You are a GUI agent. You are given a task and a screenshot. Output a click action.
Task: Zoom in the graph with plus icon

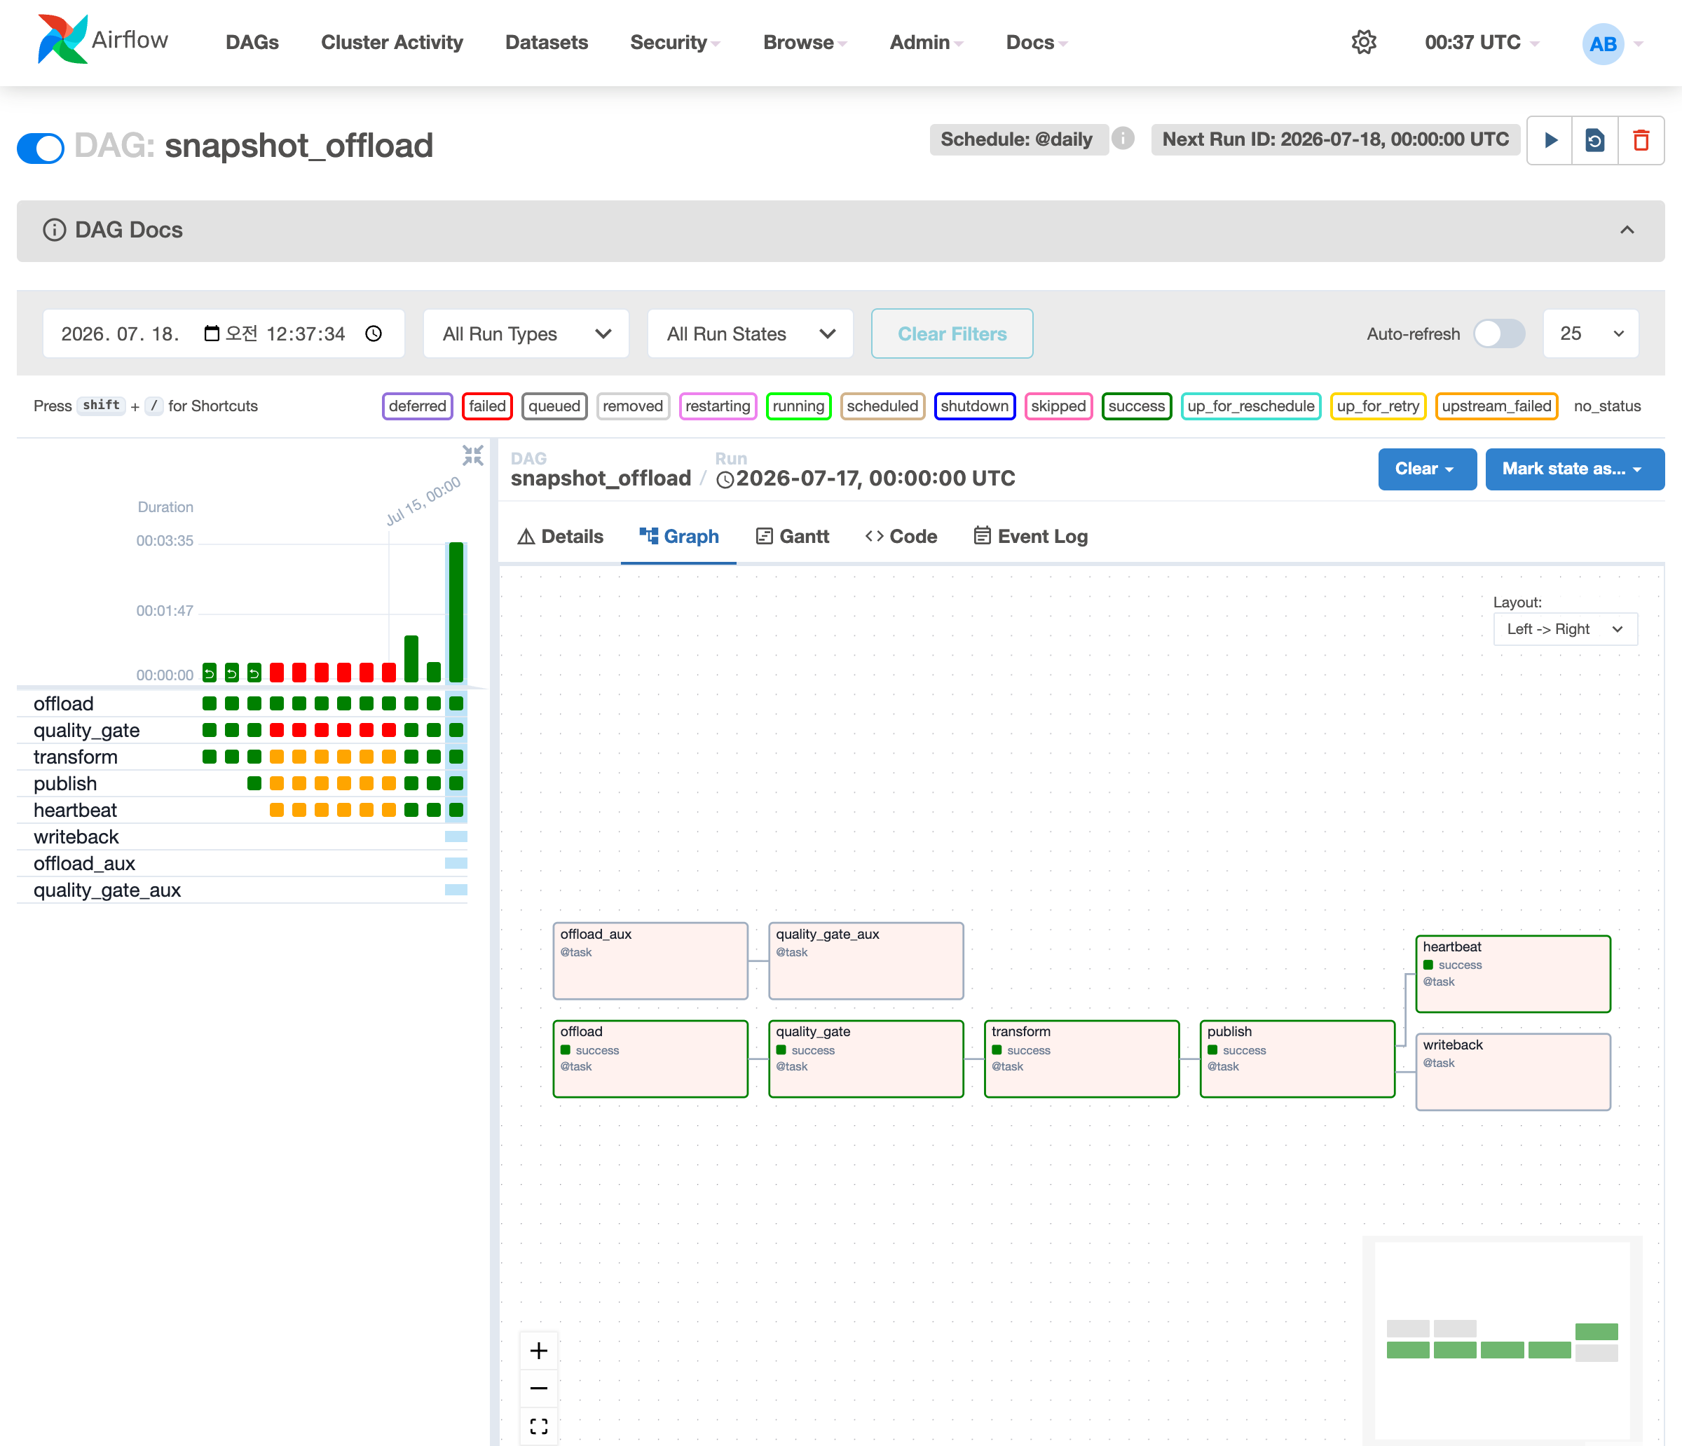pos(538,1350)
